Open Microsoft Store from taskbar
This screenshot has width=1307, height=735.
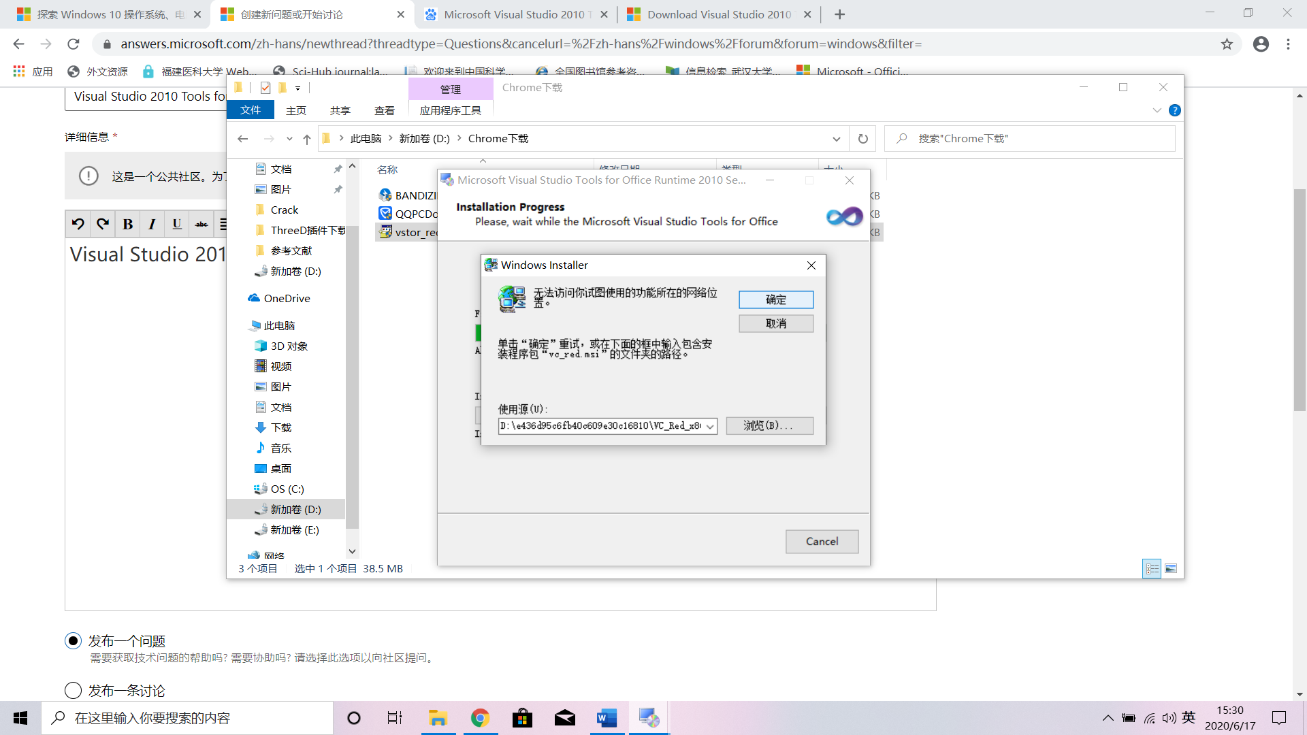click(x=523, y=718)
